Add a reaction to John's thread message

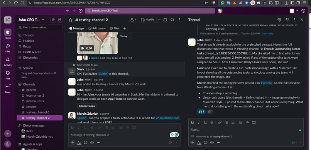click(x=210, y=112)
